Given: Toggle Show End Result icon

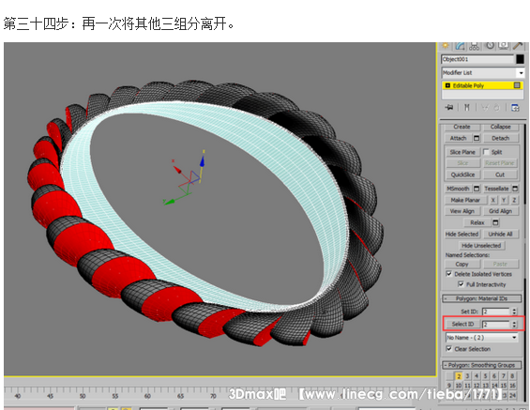Looking at the screenshot, I should pos(467,108).
